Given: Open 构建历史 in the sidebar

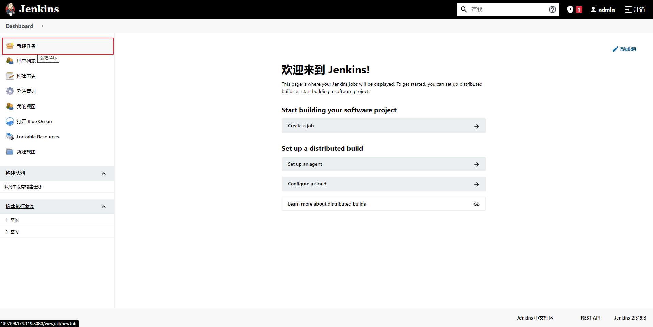Looking at the screenshot, I should point(26,76).
